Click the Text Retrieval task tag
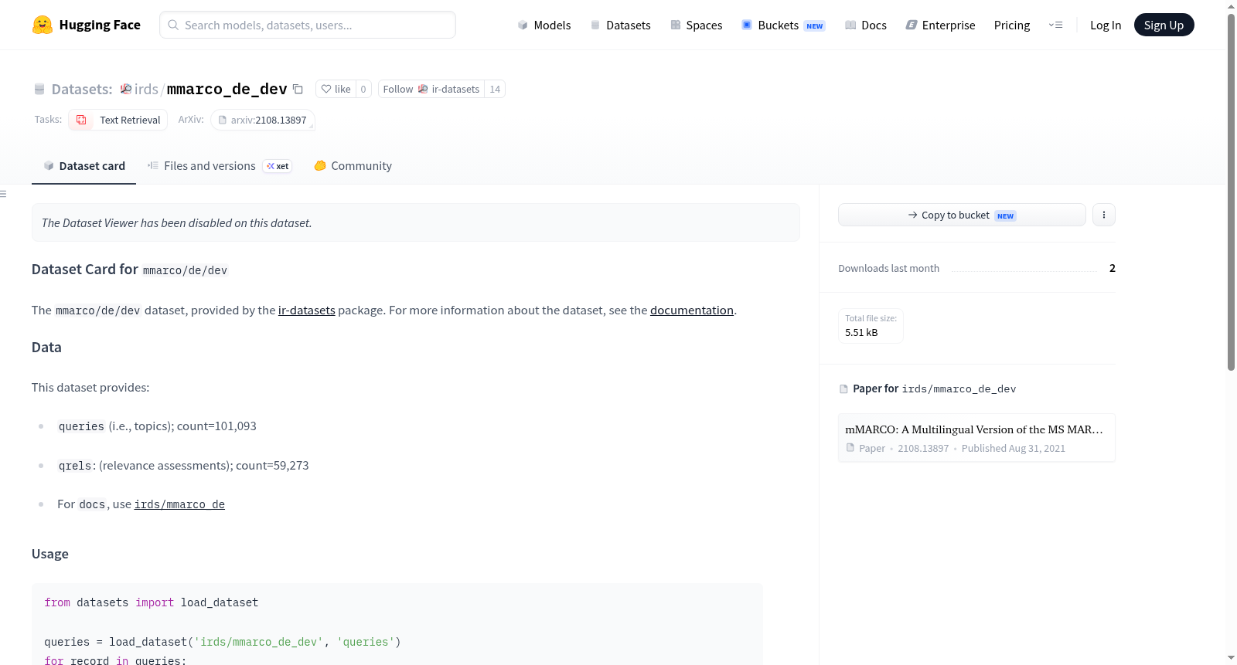 tap(118, 120)
